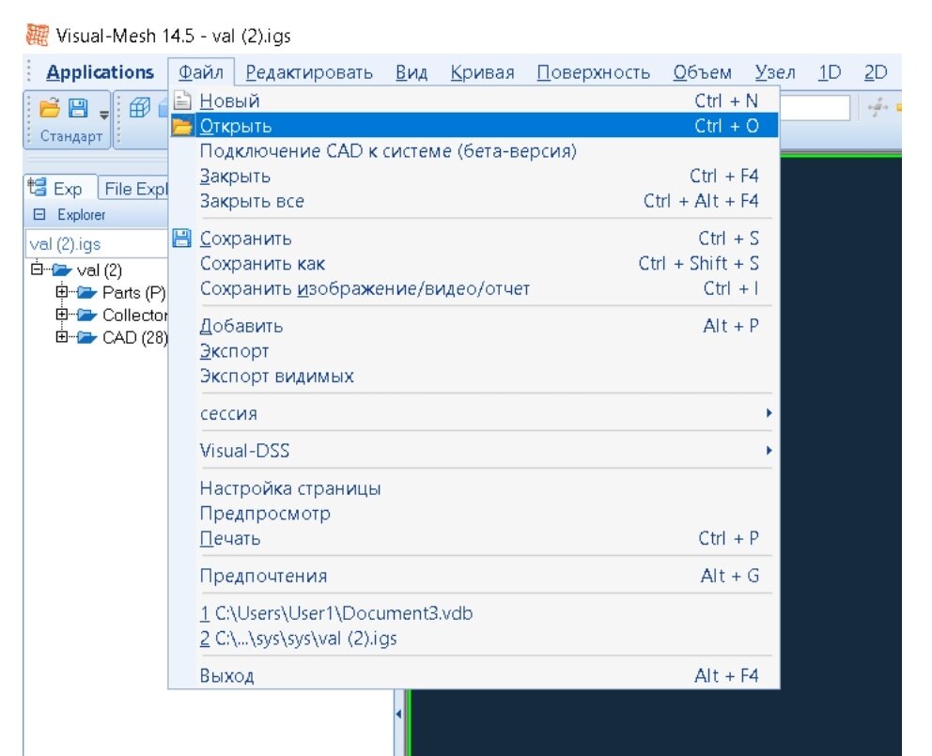Choose Выход to exit application

point(474,675)
